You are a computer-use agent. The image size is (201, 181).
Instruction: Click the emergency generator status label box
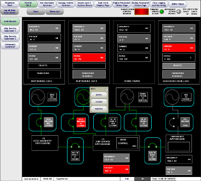coord(186,97)
